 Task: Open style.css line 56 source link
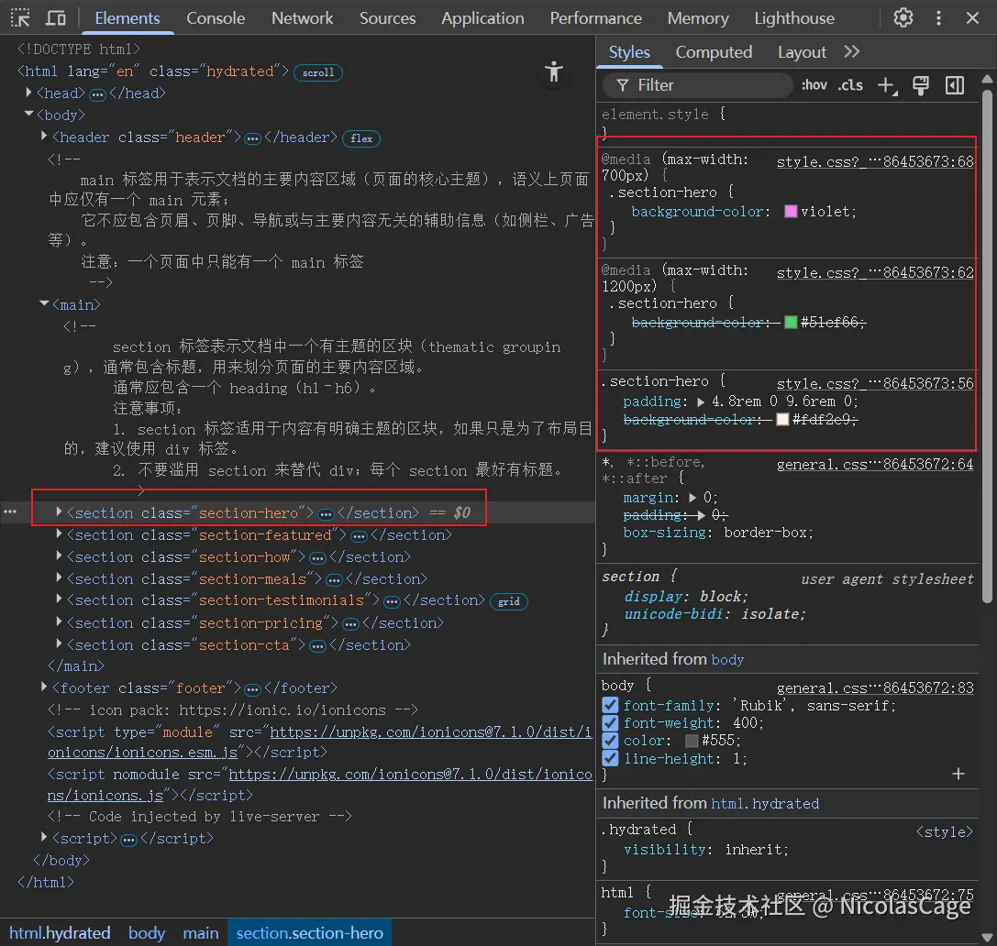875,384
